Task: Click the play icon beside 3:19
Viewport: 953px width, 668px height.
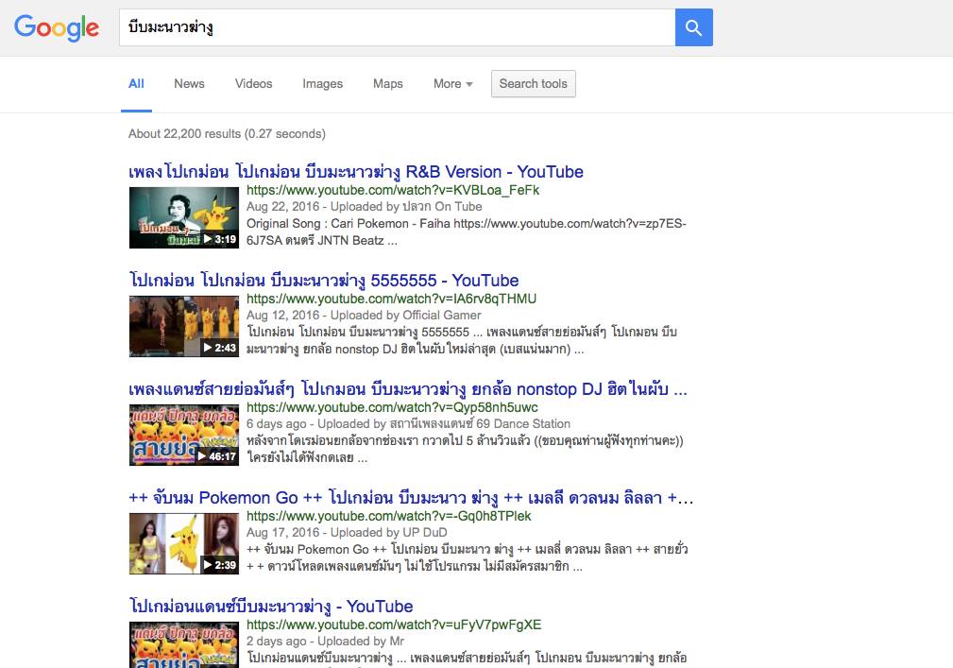Action: tap(208, 239)
